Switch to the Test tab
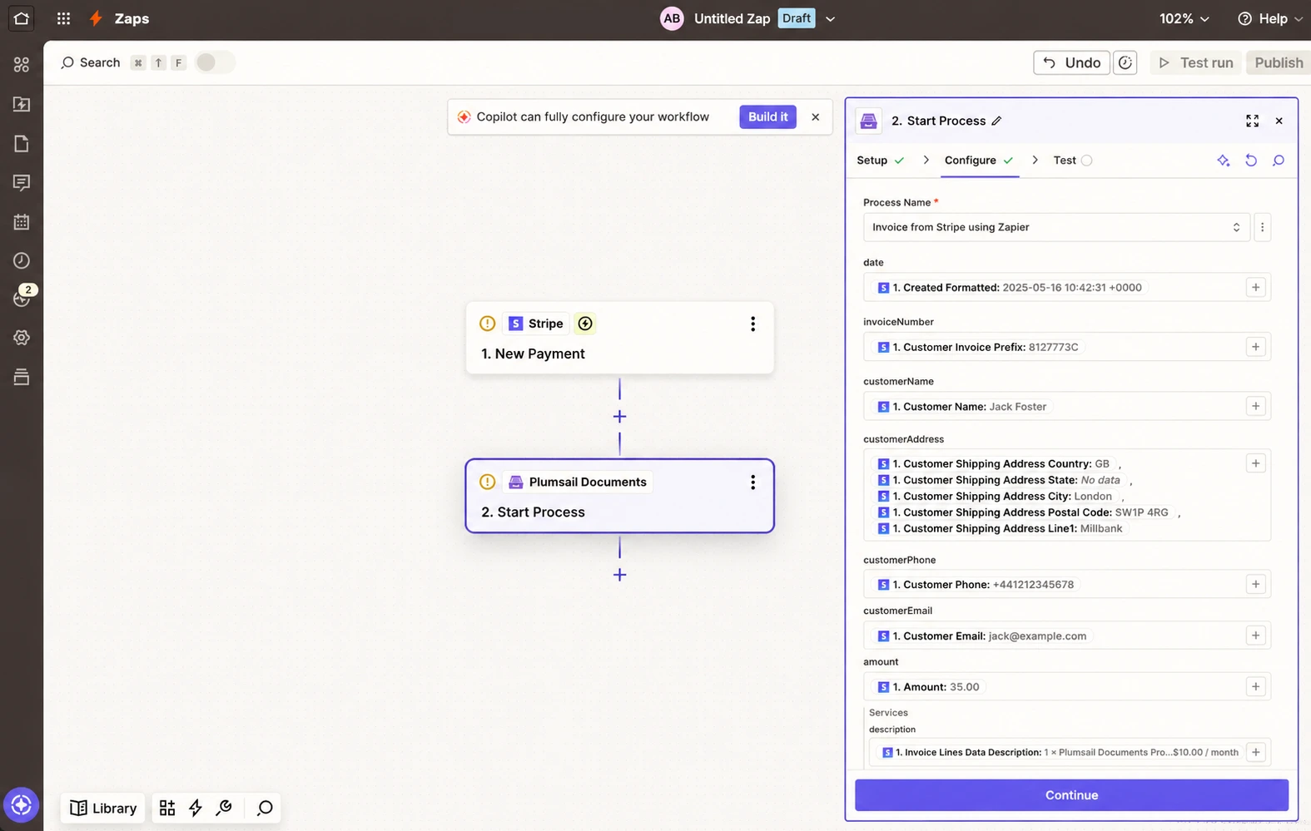This screenshot has width=1311, height=831. click(1072, 161)
